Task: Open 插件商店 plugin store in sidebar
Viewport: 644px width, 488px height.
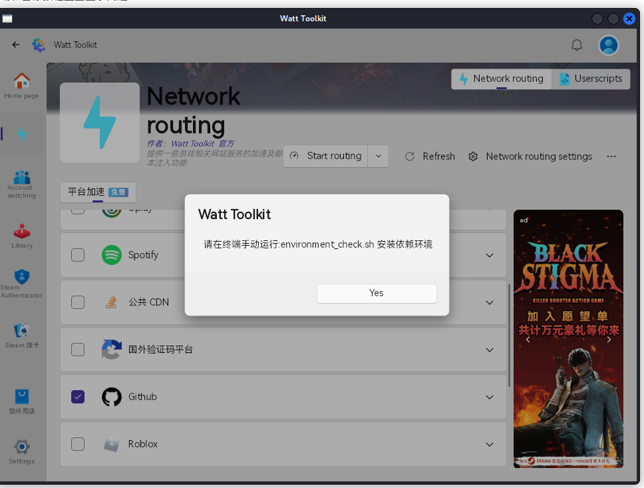Action: (x=22, y=401)
